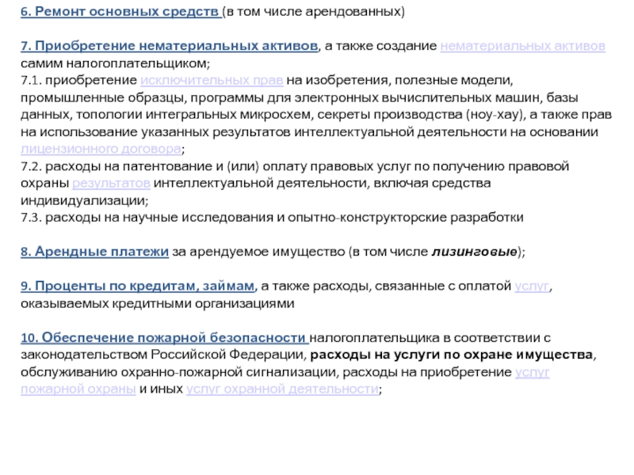
Task: Click the bold italic word 'лизинговые'
Action: pos(475,252)
